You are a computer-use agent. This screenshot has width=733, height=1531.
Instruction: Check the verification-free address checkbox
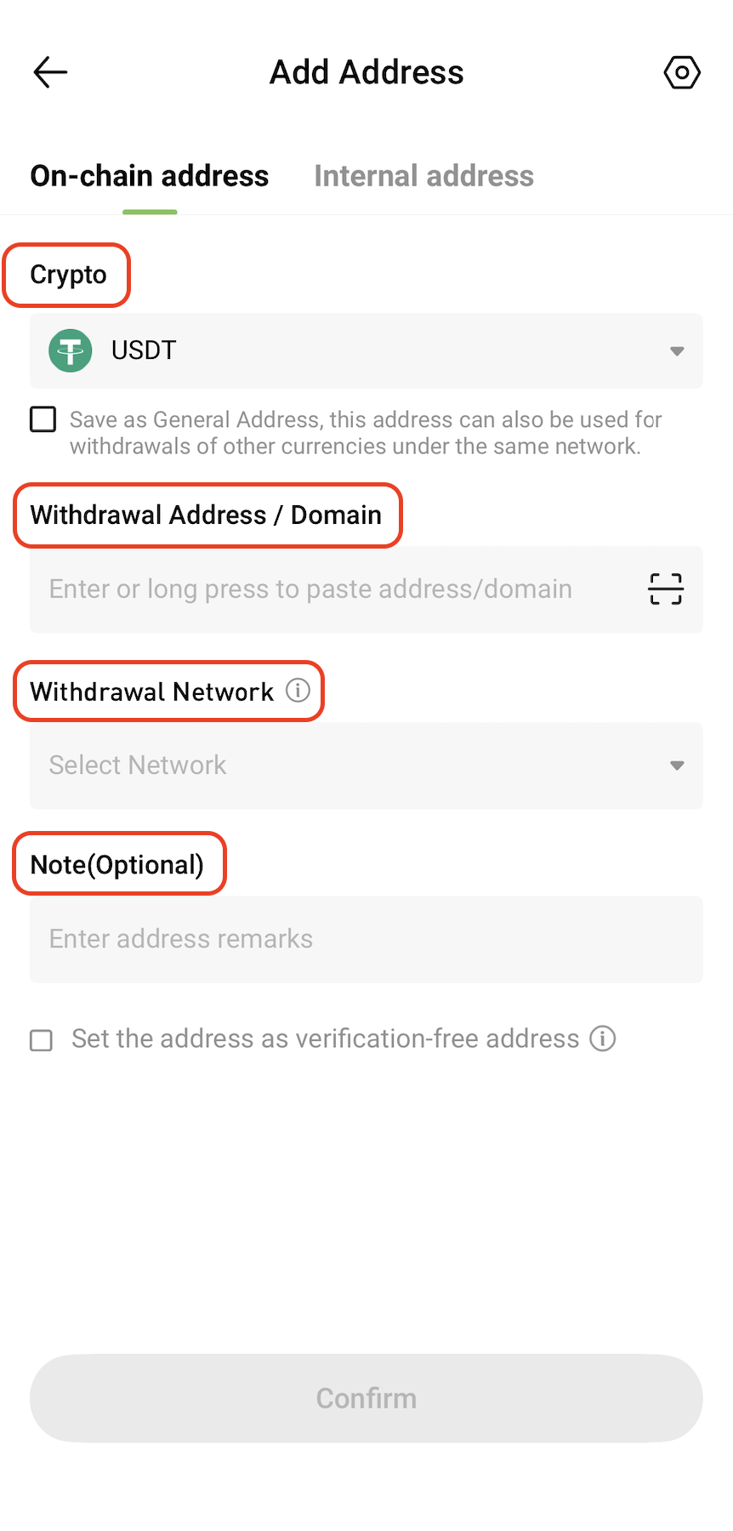(x=42, y=1040)
